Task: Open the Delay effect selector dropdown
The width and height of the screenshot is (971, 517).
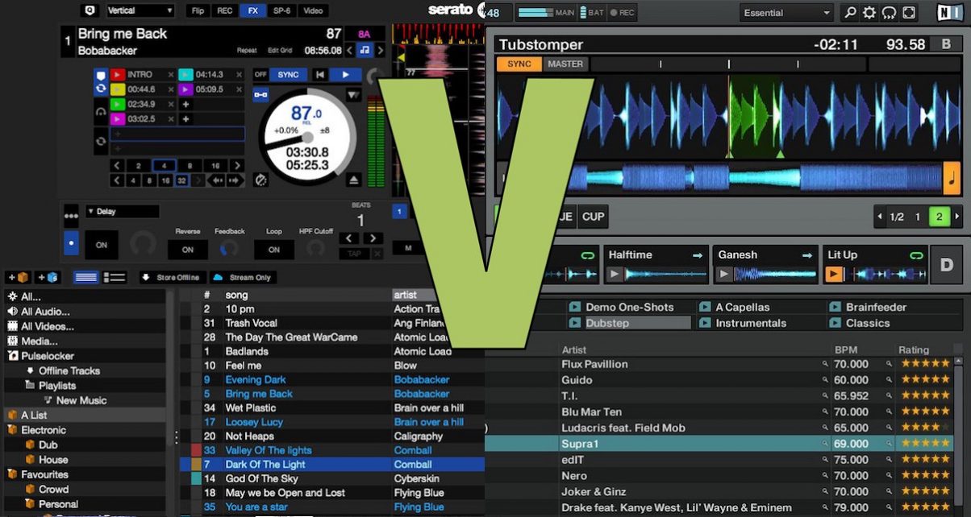Action: pos(122,212)
